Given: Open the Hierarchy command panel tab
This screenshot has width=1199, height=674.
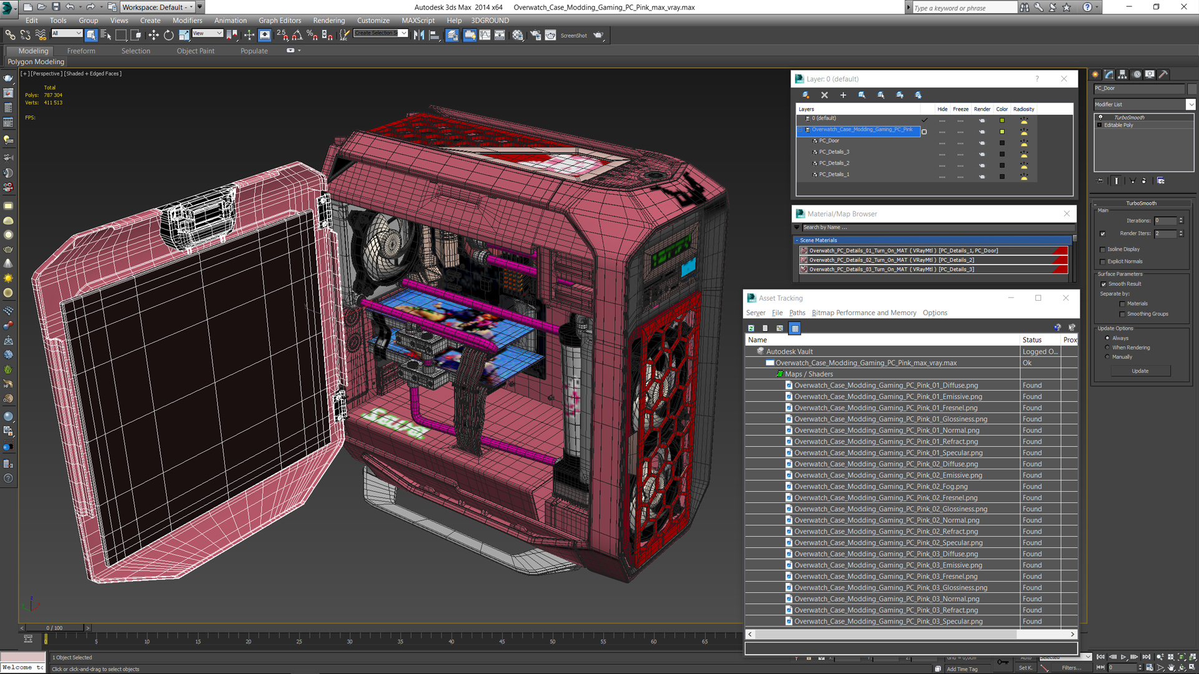Looking at the screenshot, I should pyautogui.click(x=1122, y=74).
